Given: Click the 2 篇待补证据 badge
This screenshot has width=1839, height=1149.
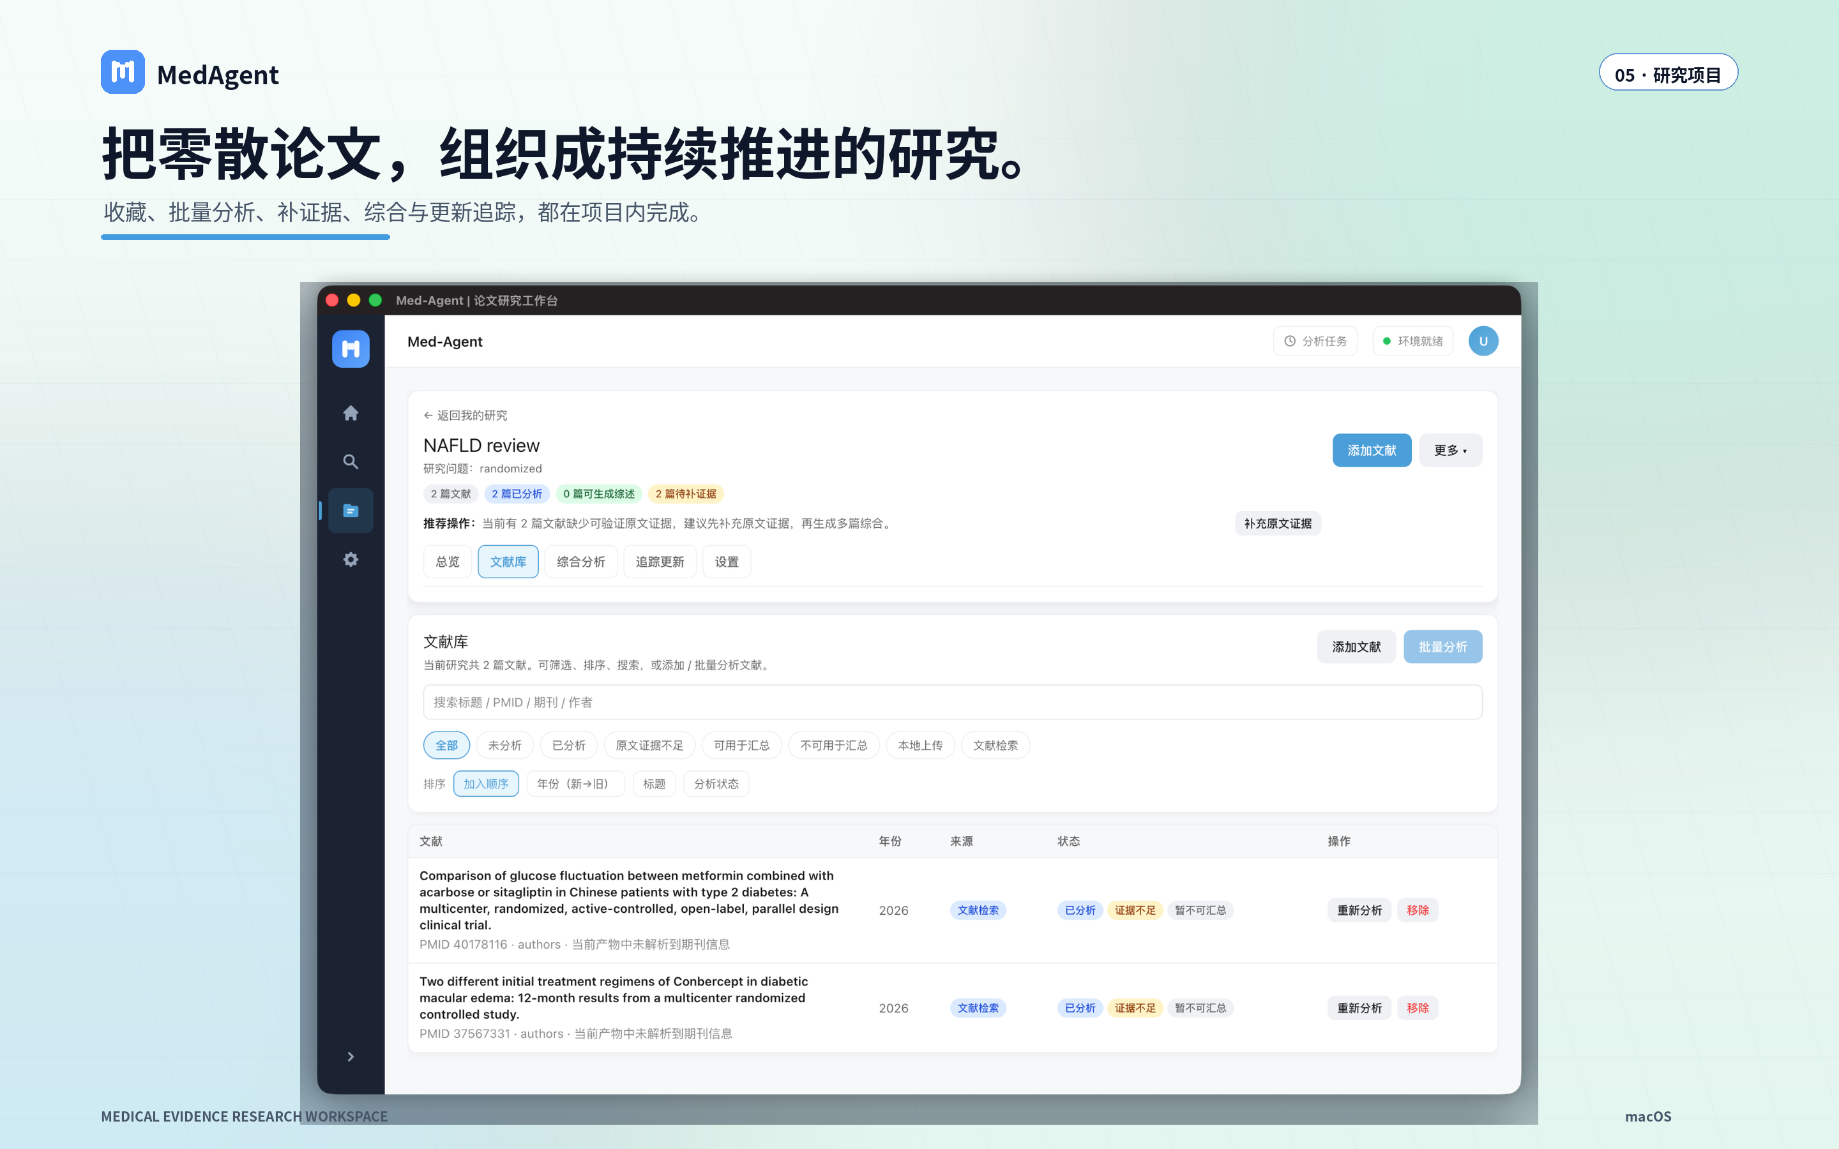Looking at the screenshot, I should [x=685, y=494].
